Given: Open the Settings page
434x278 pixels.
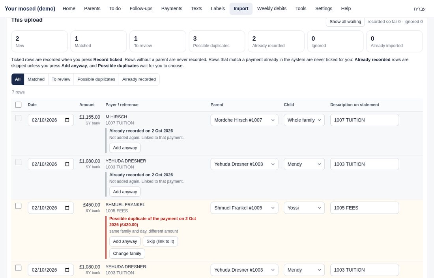Looking at the screenshot, I should point(324,9).
